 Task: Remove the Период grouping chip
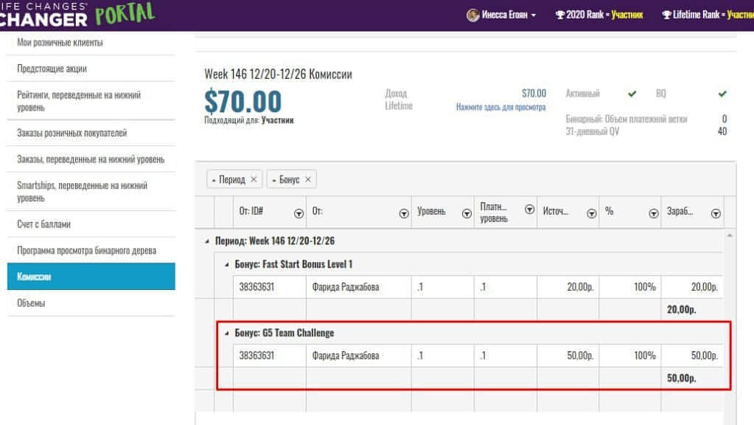254,179
